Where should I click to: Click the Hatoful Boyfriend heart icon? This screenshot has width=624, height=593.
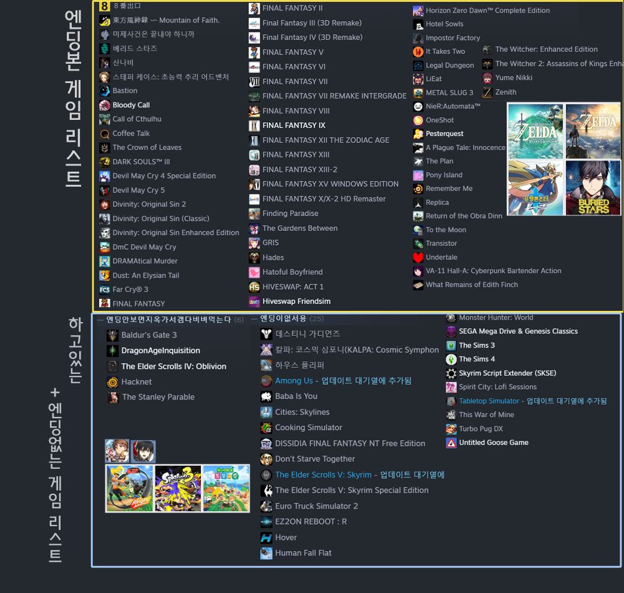[255, 272]
